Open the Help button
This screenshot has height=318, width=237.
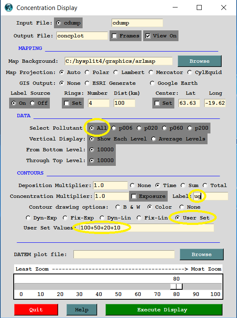click(x=82, y=310)
